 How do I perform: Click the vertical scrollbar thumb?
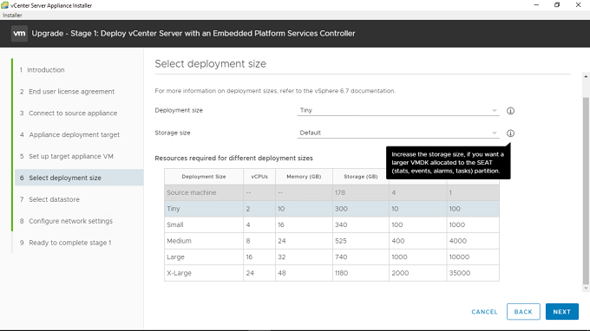586,191
